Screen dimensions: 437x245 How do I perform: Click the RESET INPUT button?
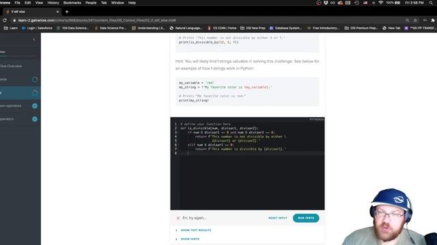[278, 218]
